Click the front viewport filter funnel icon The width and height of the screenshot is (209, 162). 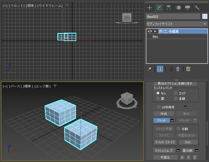(67, 5)
